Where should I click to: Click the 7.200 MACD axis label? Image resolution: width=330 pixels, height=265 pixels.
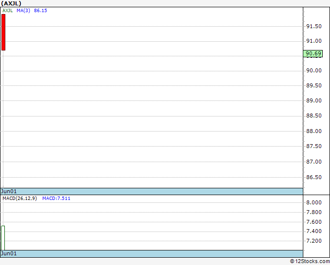point(314,241)
